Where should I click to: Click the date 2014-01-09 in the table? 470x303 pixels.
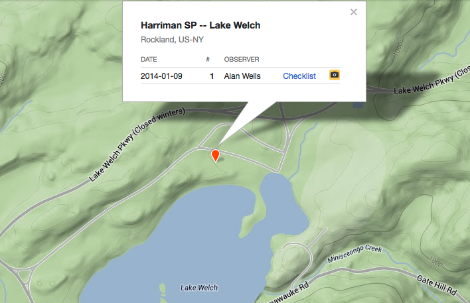tap(161, 76)
